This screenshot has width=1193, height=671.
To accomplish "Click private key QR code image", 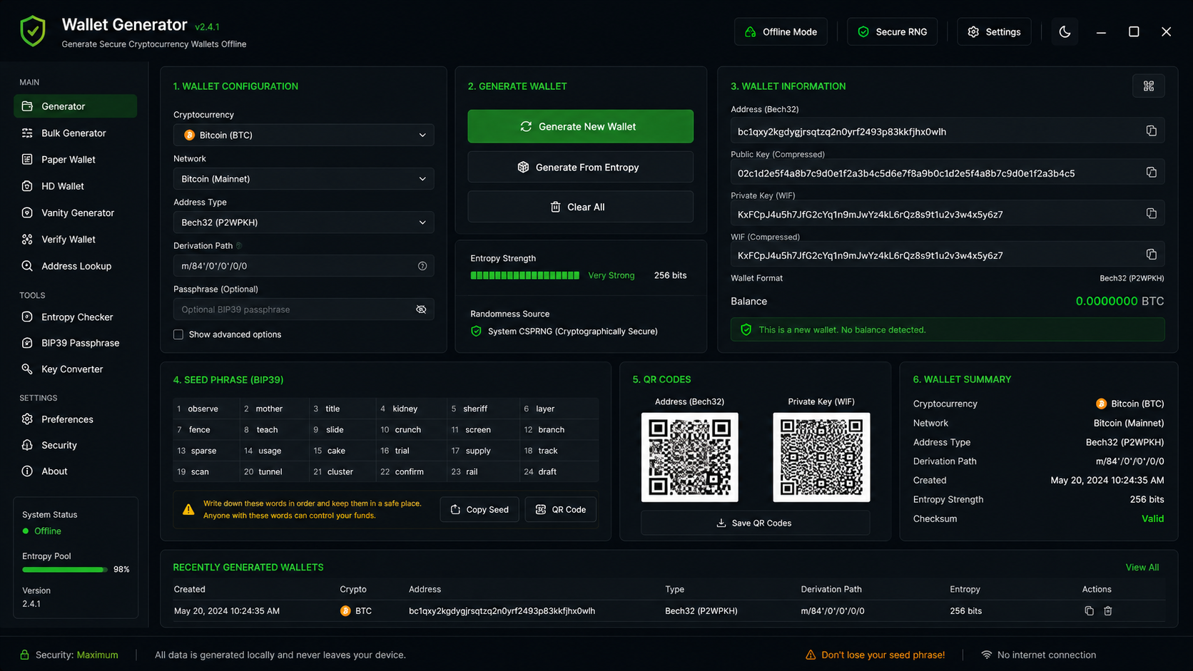I will 821,457.
